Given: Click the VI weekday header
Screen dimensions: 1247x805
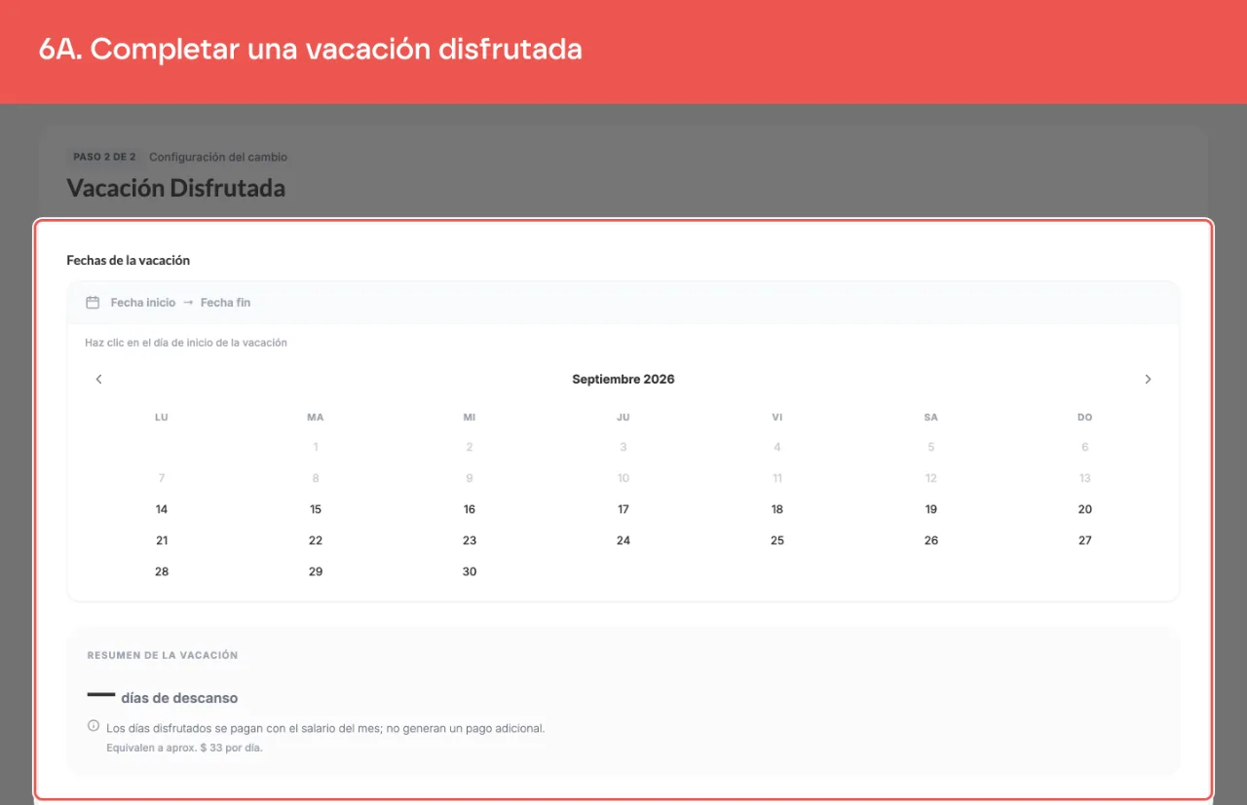Looking at the screenshot, I should 777,418.
